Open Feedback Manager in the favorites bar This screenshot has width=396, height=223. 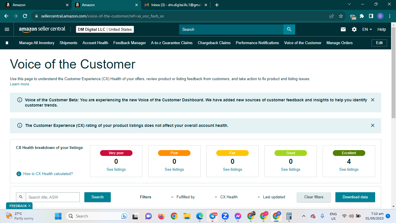point(130,43)
